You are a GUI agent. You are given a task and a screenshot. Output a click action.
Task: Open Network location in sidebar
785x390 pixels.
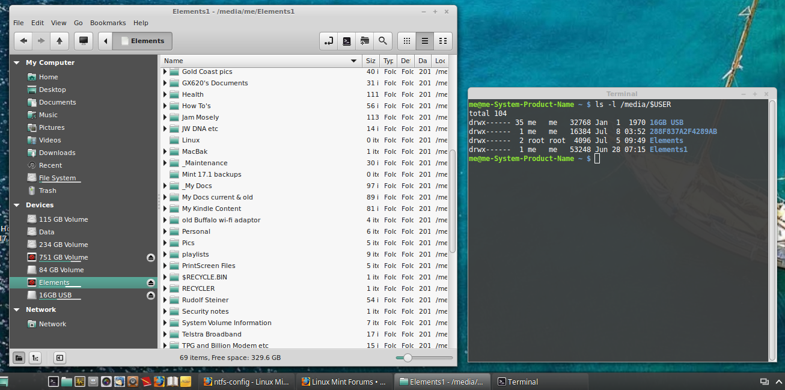(52, 324)
